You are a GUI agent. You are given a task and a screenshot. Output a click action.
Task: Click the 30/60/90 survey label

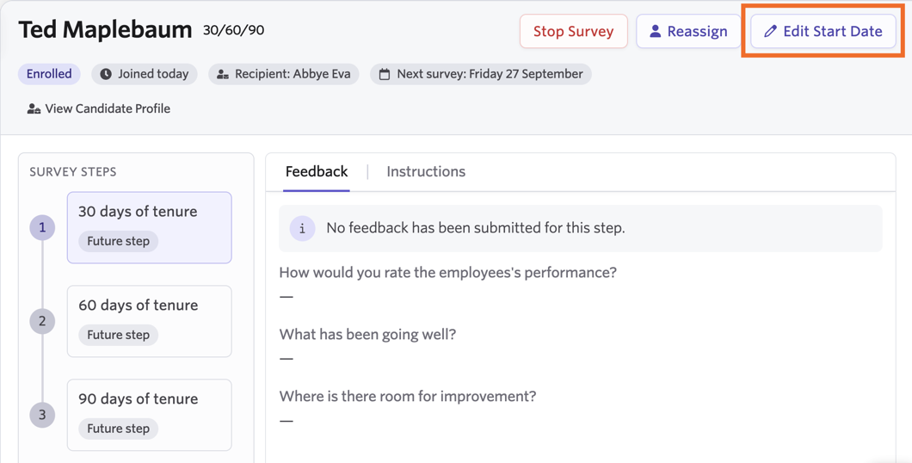click(233, 30)
